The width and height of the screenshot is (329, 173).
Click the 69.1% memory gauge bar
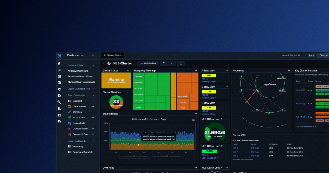pyautogui.click(x=209, y=75)
